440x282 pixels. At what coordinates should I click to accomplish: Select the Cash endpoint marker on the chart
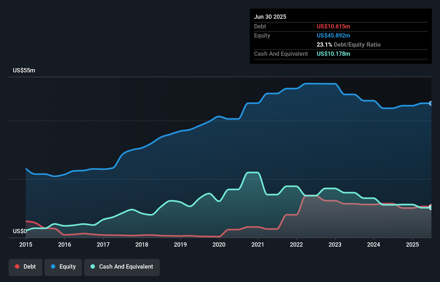point(431,207)
